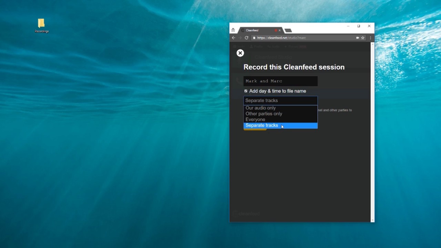Click the cleanfeed.net address bar URL

[281, 38]
